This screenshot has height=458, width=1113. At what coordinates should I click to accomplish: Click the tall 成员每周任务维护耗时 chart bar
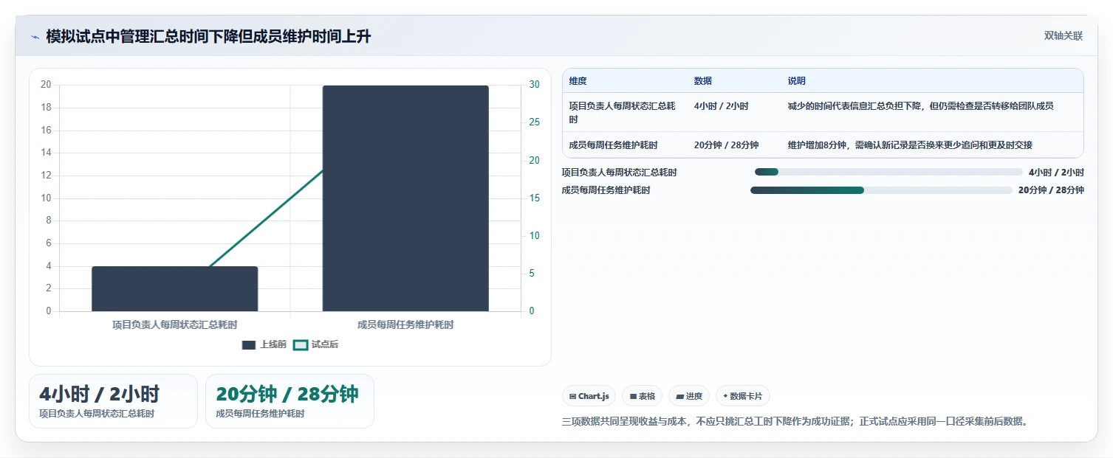pyautogui.click(x=405, y=198)
